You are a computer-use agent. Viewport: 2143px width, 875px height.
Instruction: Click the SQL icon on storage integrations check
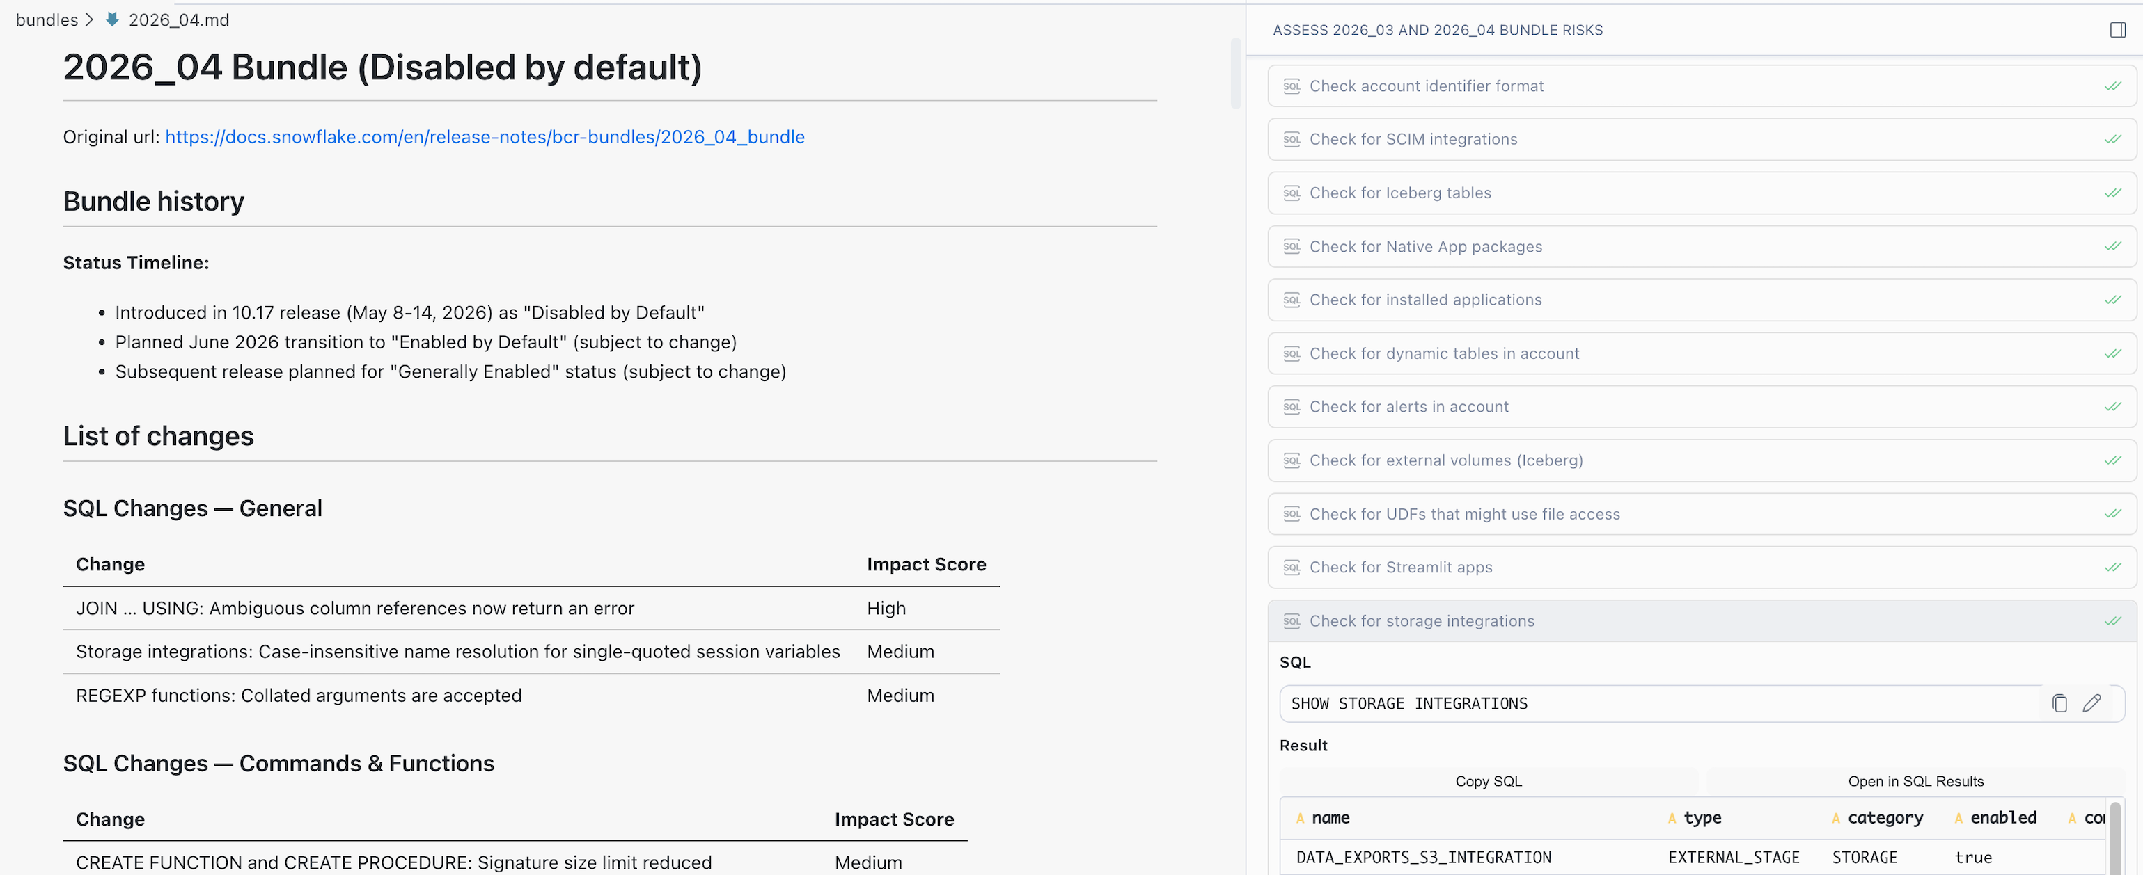click(1291, 622)
